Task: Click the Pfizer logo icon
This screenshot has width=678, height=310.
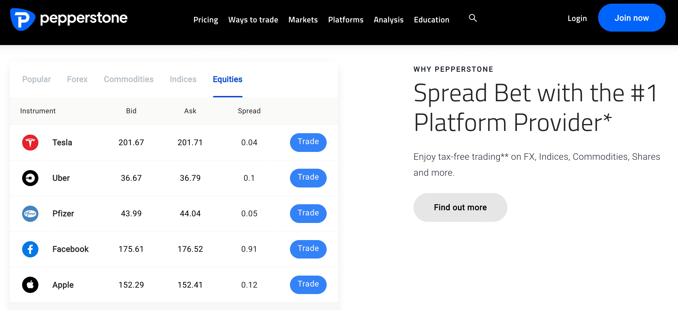Action: [x=30, y=213]
